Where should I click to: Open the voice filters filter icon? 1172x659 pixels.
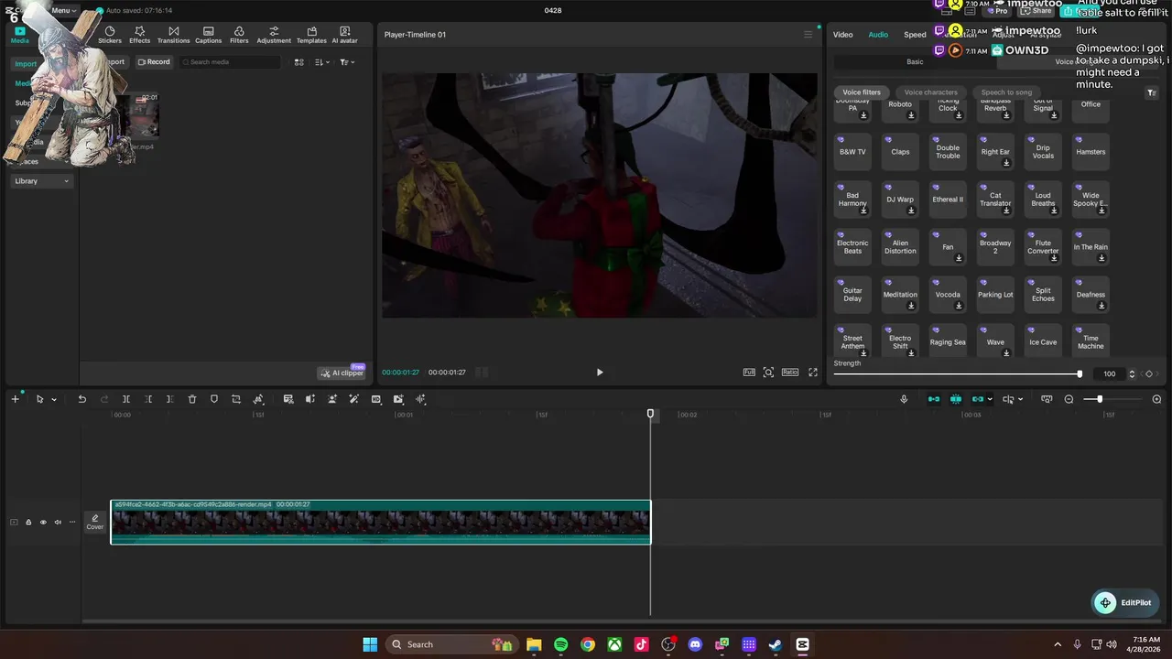1151,92
